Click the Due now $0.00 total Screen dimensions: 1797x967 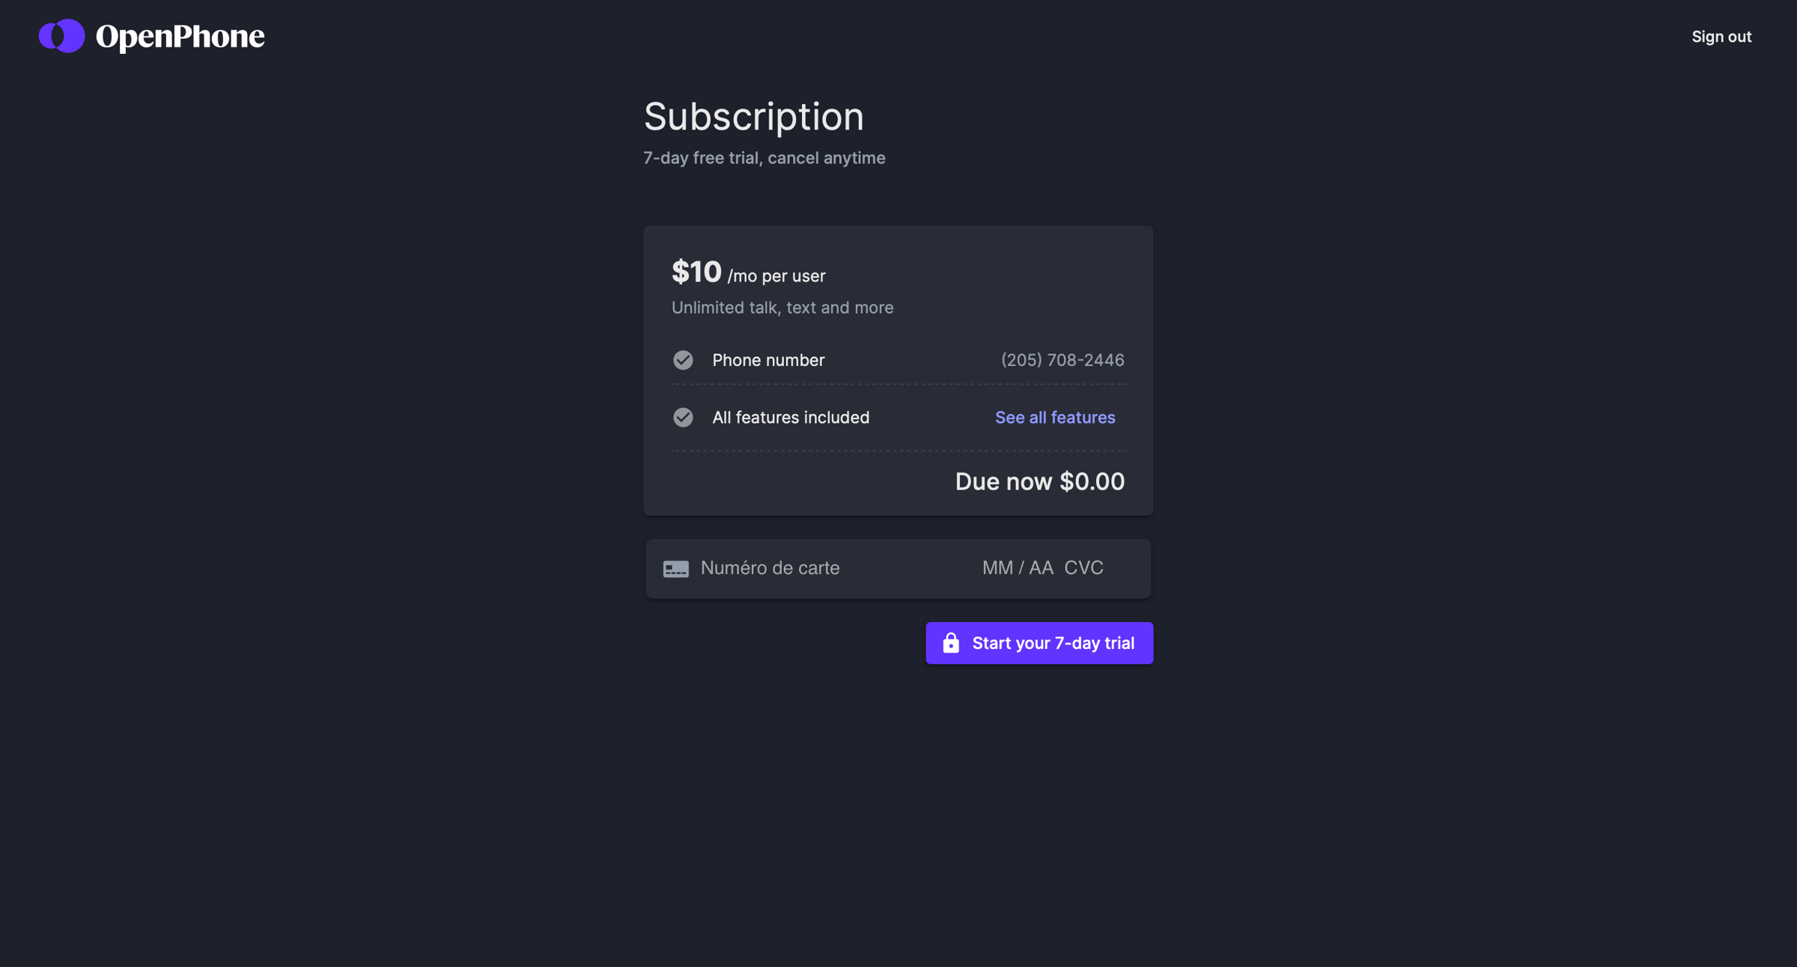pos(1040,481)
